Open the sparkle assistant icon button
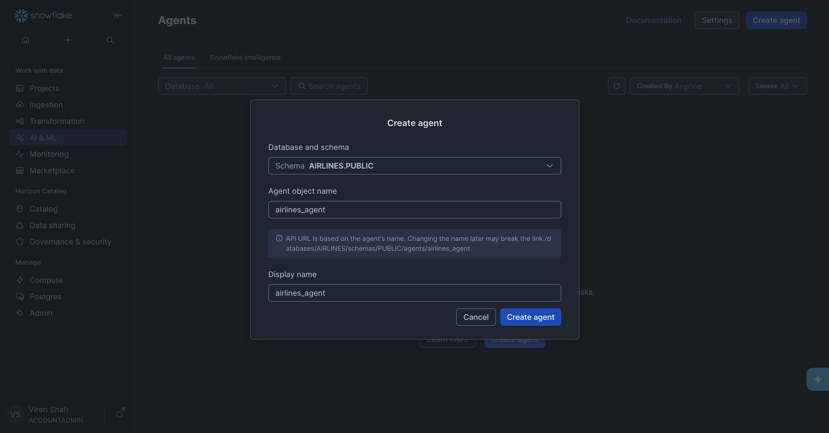 pos(818,379)
